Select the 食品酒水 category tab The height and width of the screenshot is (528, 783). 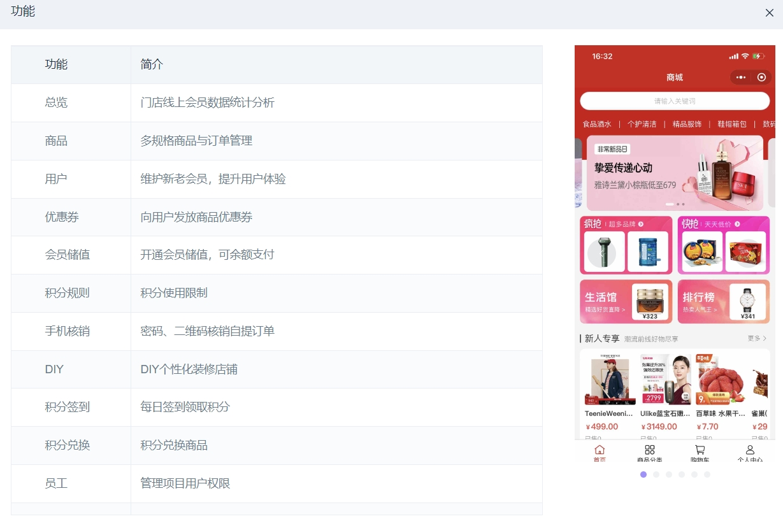597,124
